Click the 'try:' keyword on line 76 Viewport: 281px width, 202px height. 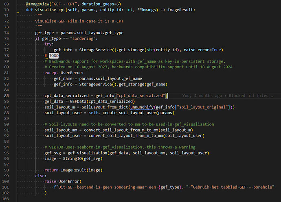coord(49,44)
